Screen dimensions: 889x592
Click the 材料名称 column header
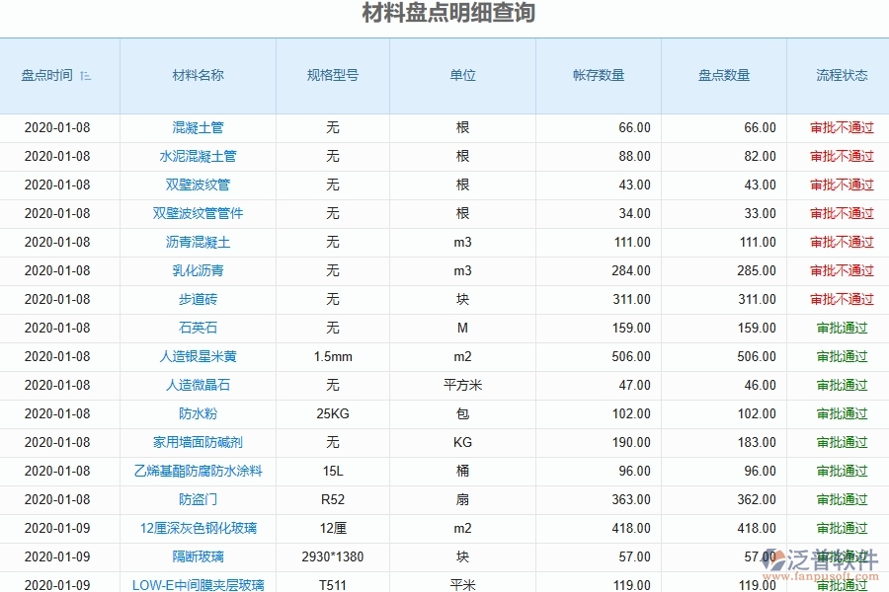pyautogui.click(x=196, y=74)
